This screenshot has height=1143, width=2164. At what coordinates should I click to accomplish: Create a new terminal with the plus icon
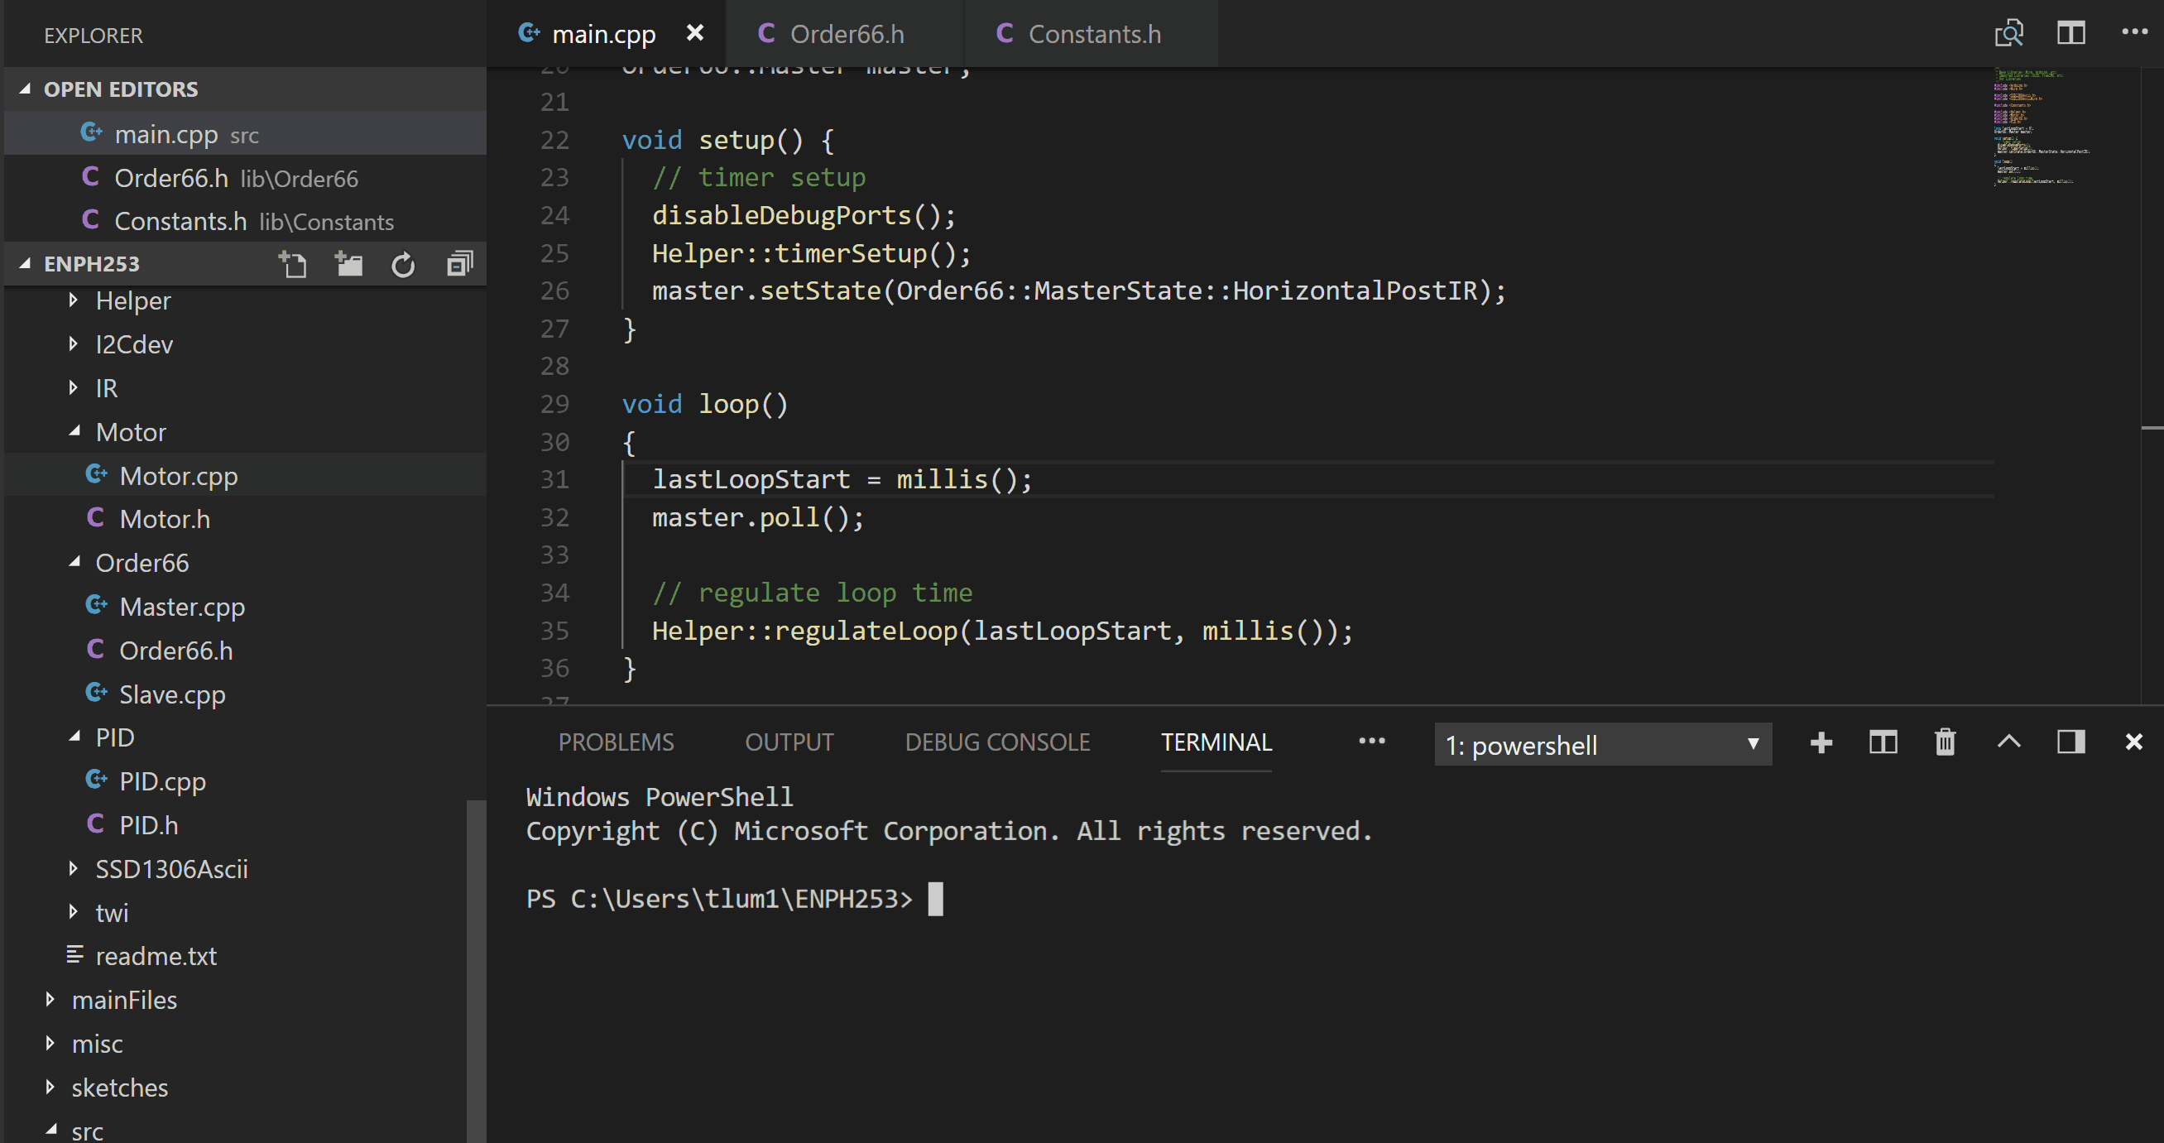[x=1821, y=743]
